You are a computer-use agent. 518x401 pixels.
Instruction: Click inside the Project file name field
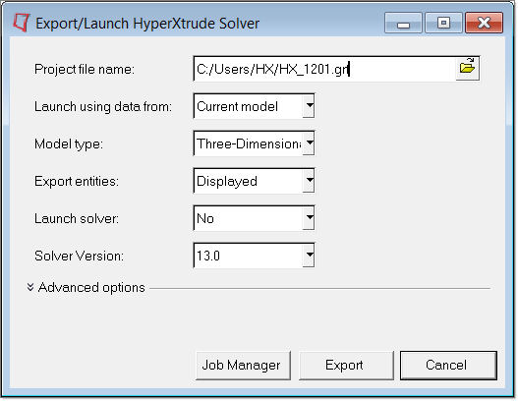pos(324,69)
